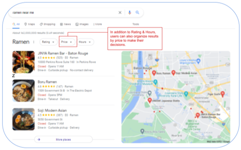Click the JINYA Ramen Bar map pin
Viewport: 241px width, 150px height.
[x=198, y=115]
